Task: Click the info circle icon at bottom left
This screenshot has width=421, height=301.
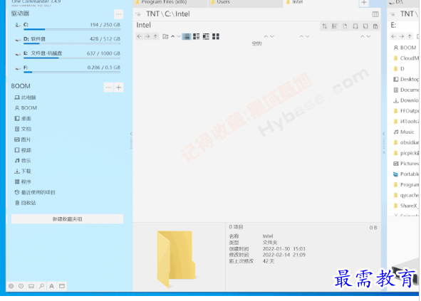Action: [x=21, y=286]
